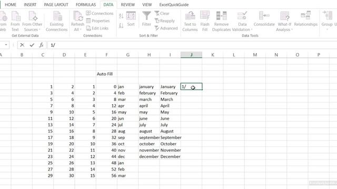
Task: Select cell containing capitalized February
Action: (x=170, y=93)
